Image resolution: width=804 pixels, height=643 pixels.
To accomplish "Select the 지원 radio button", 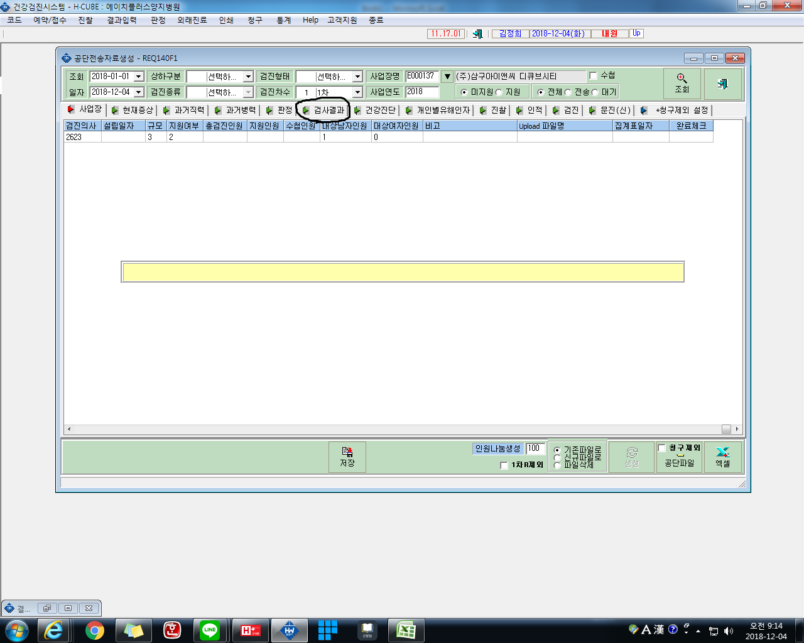I will point(499,92).
